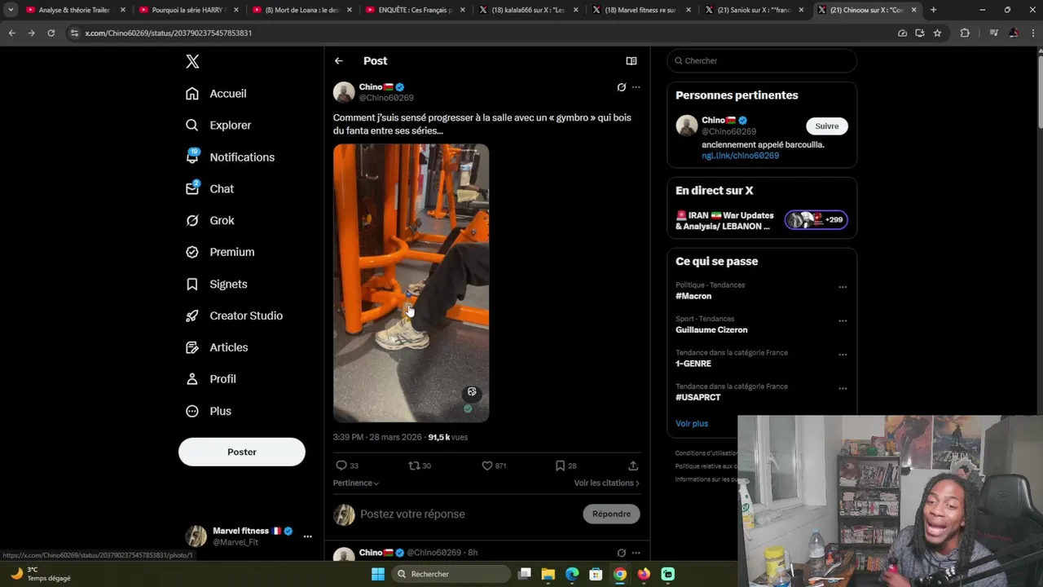Click the Chercher search field

pos(762,61)
